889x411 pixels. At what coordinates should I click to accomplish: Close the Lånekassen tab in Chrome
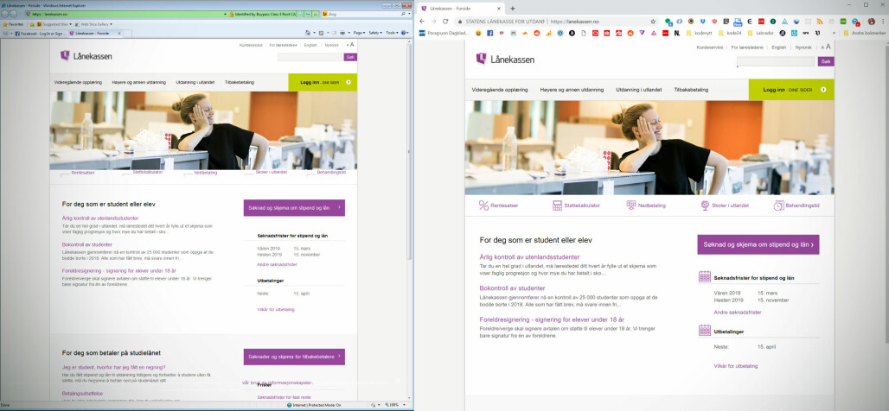click(x=498, y=9)
